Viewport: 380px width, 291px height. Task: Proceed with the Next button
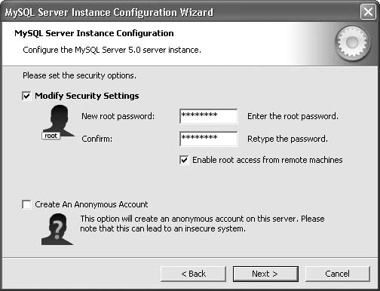click(265, 274)
